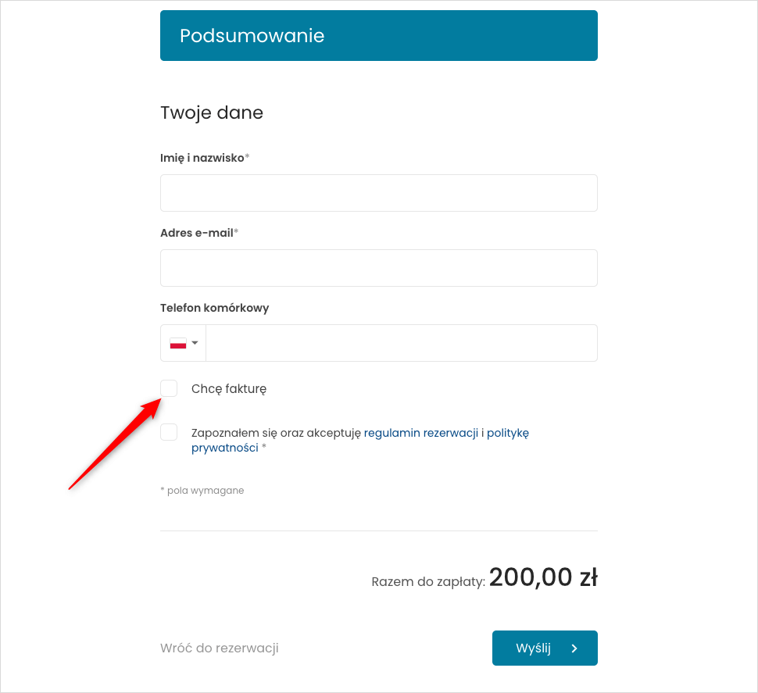The image size is (758, 693).
Task: Accept the regulamin and privacy policy checkbox
Action: (169, 432)
